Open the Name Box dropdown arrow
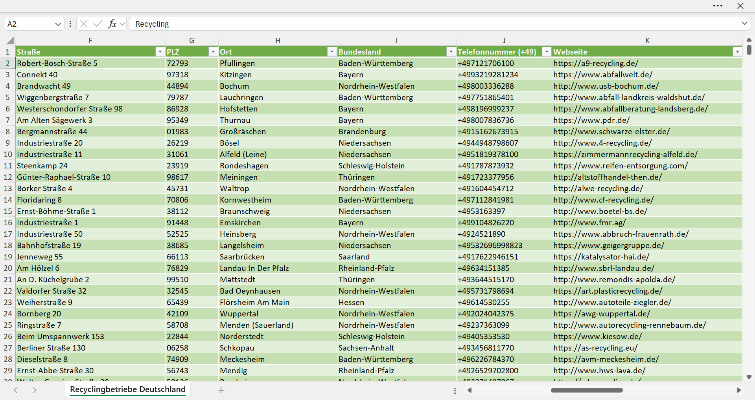Viewport: 755px width, 400px height. pos(58,24)
